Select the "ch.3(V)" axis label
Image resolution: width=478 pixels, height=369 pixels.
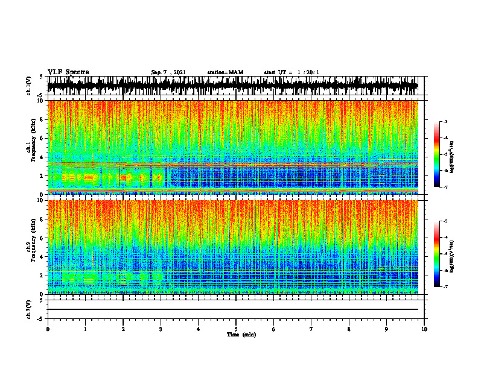pos(29,310)
